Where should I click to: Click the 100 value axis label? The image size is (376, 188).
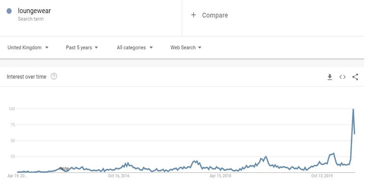[x=12, y=109]
